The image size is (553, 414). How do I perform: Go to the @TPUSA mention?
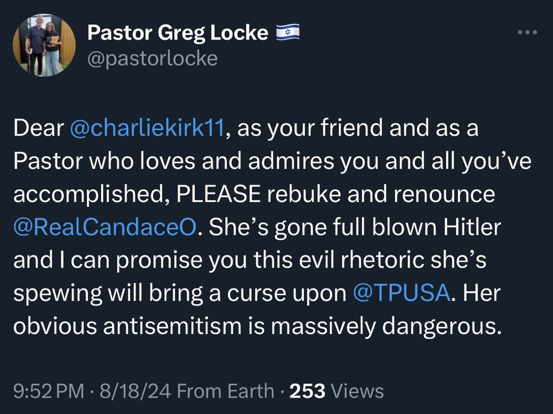400,293
